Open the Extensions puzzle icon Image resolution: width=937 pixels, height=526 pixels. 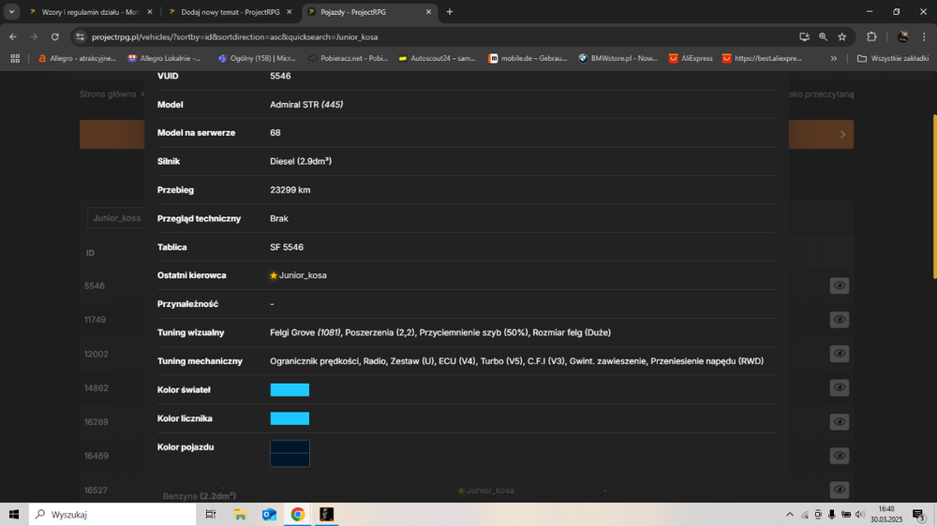871,37
